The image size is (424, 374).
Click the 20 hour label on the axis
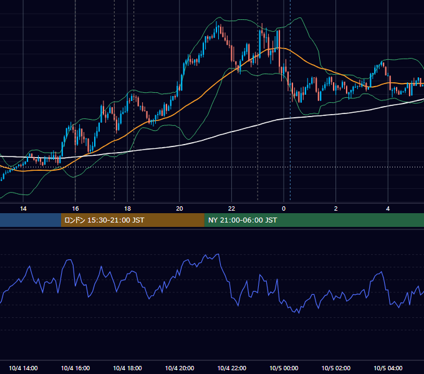coord(180,209)
